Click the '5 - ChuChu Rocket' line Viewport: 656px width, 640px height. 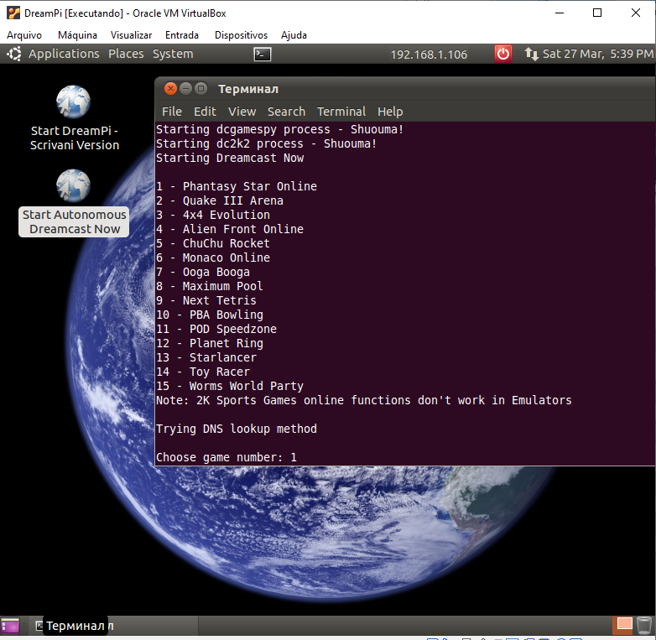213,243
